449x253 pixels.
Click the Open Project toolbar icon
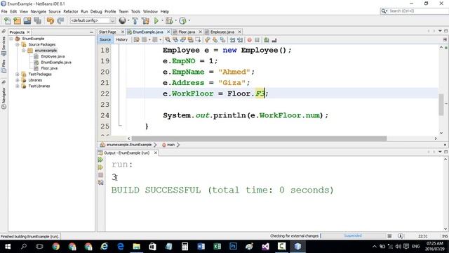(x=27, y=20)
